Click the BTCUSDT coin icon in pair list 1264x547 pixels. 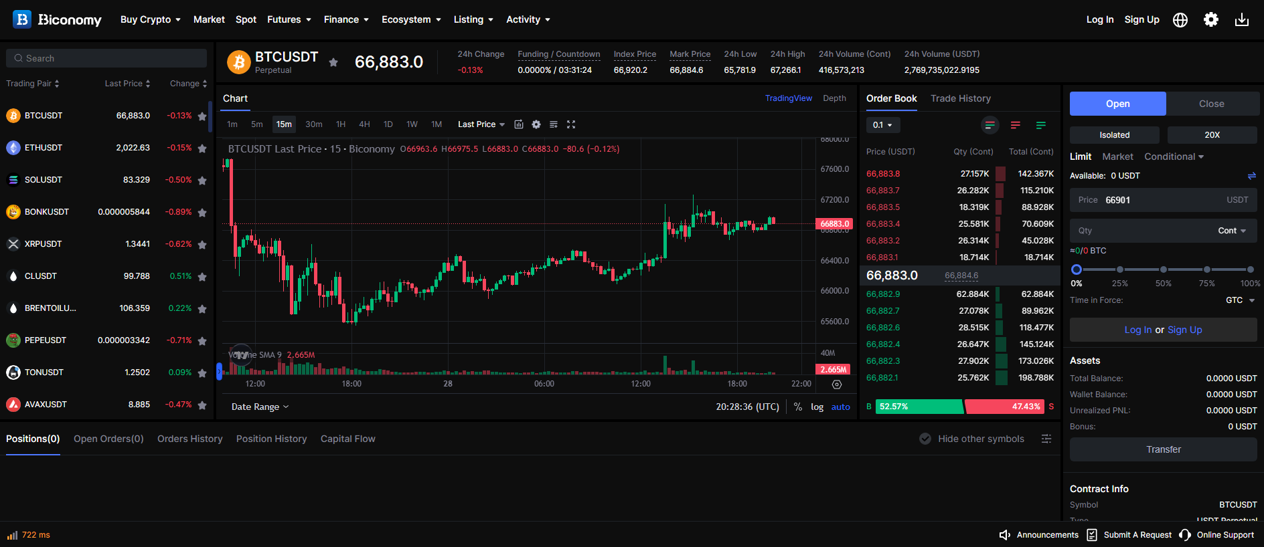[13, 116]
